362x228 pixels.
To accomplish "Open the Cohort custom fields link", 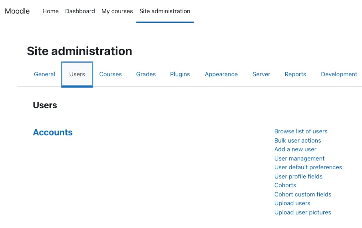I will pyautogui.click(x=303, y=194).
